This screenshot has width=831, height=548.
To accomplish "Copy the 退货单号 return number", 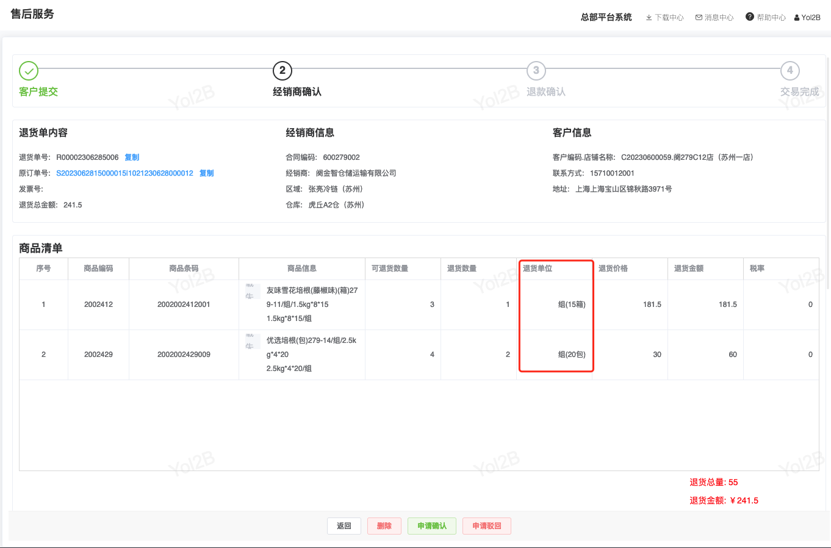I will [132, 157].
